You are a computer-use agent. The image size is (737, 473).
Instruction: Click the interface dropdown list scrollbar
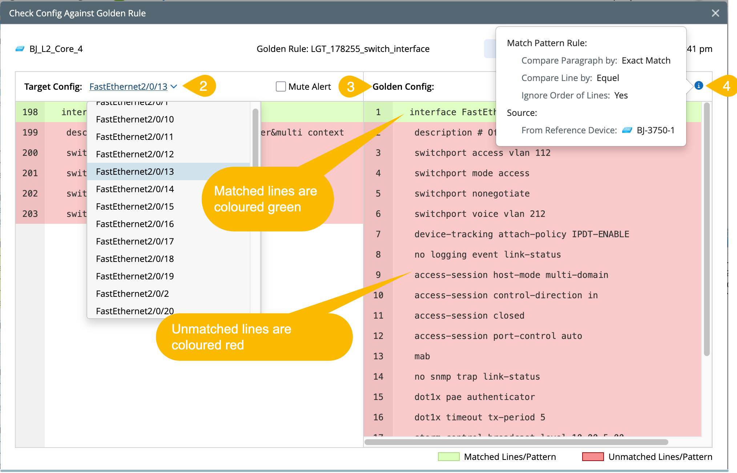[x=255, y=138]
